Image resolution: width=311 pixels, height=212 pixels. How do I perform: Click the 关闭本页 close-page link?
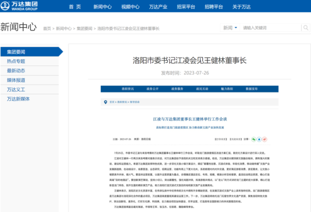pos(235,140)
